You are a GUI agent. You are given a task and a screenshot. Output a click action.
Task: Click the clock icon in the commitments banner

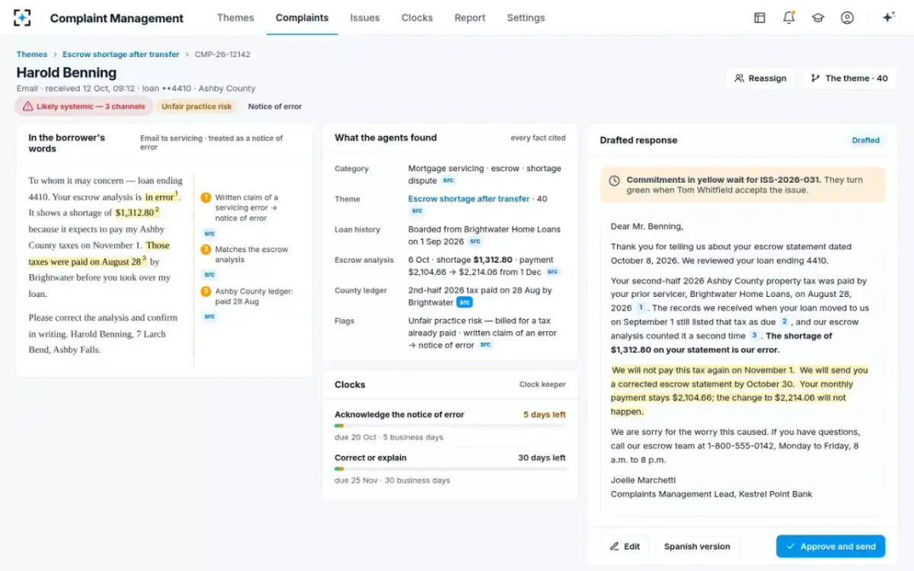(x=615, y=180)
